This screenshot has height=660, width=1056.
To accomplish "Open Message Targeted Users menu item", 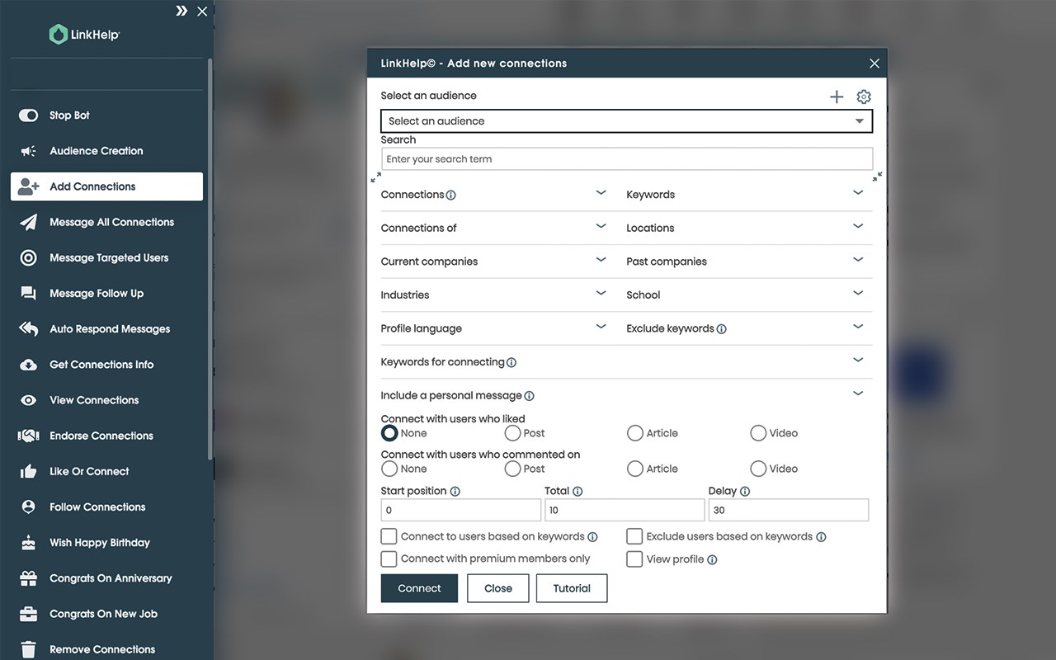I will 106,257.
